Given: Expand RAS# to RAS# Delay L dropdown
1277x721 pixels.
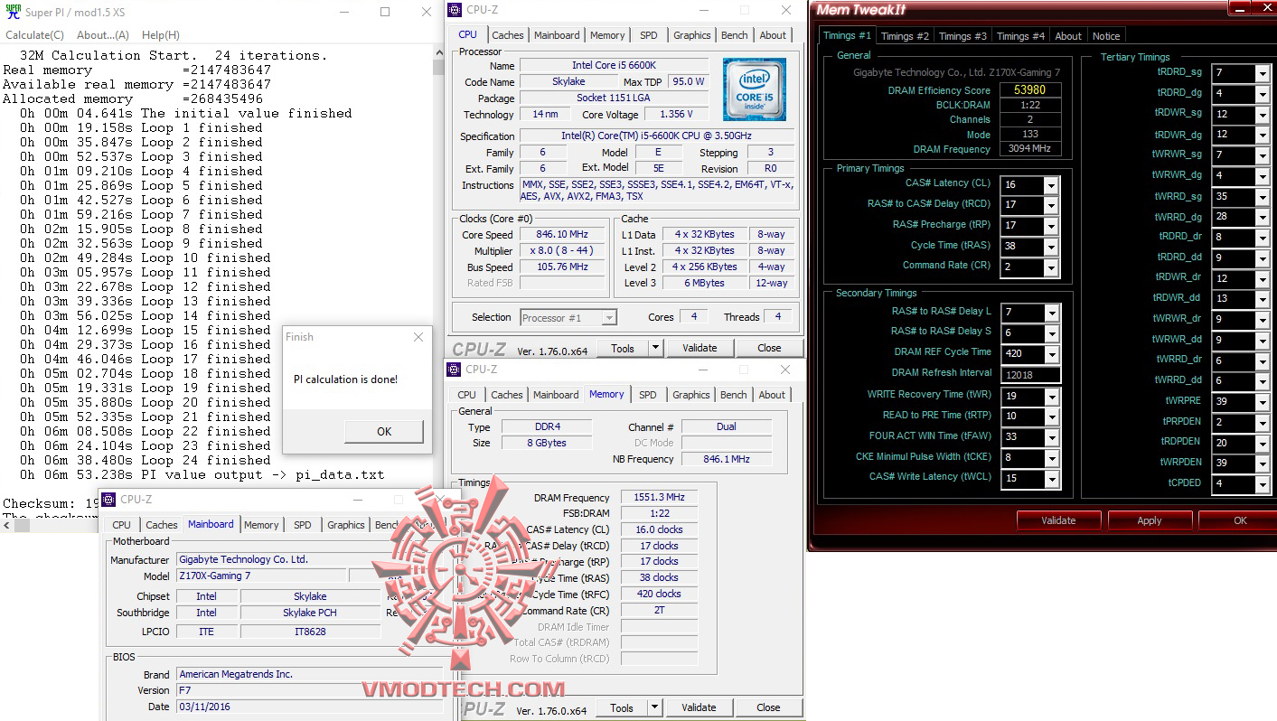Looking at the screenshot, I should [1051, 313].
